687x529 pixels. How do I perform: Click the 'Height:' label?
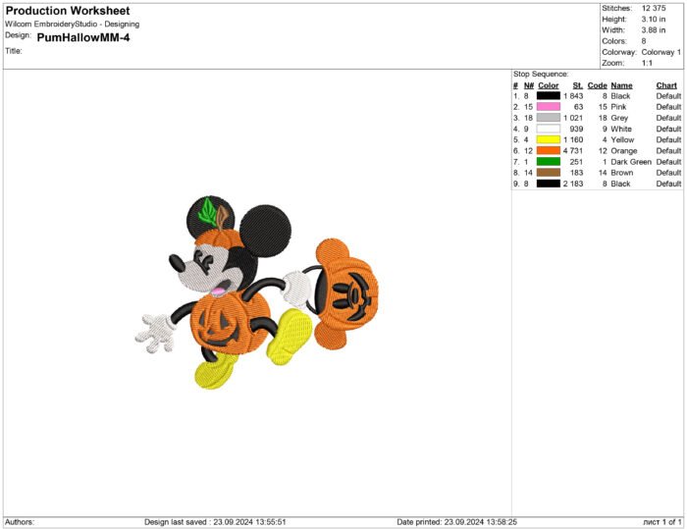tap(614, 20)
